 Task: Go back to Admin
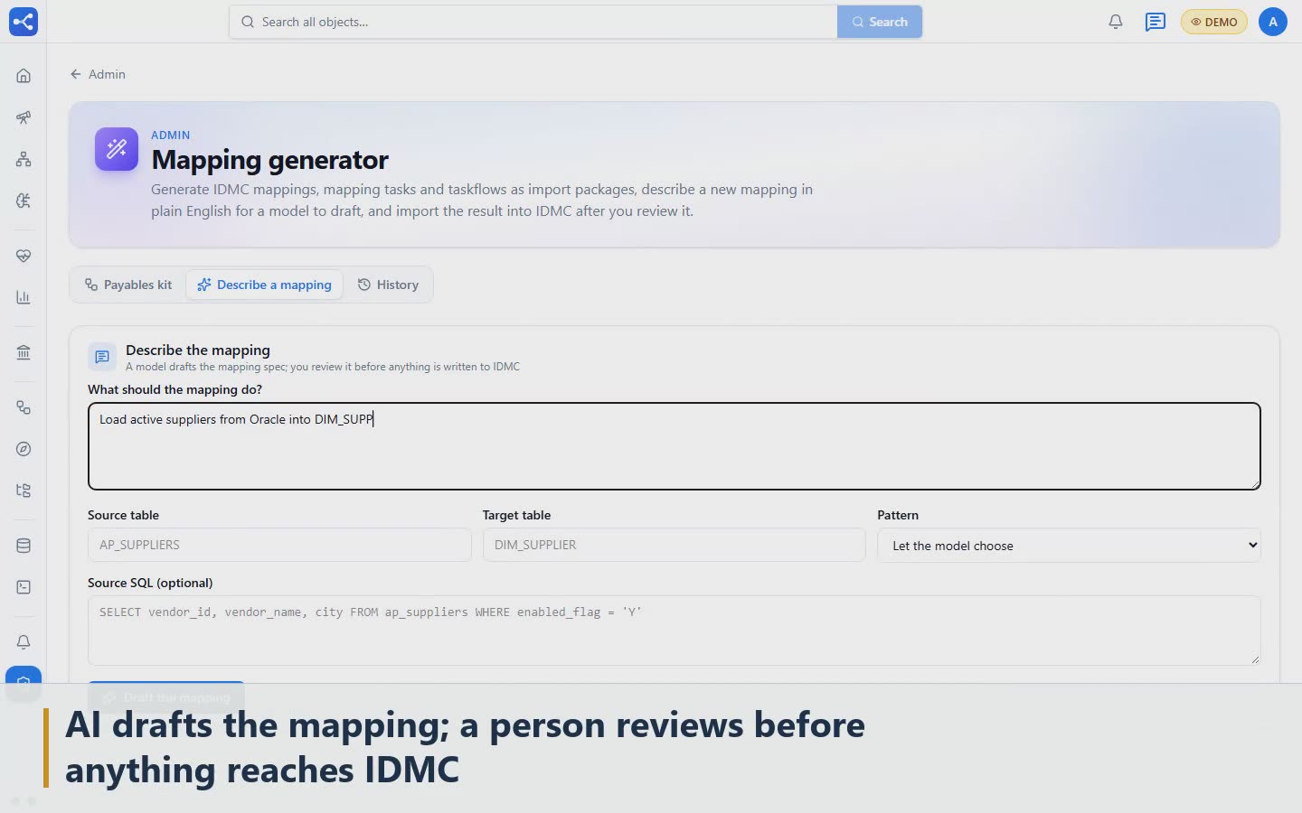98,74
